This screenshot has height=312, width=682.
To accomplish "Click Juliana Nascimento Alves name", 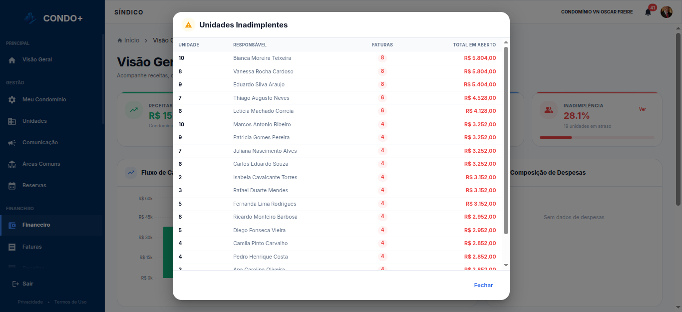I will (x=265, y=151).
